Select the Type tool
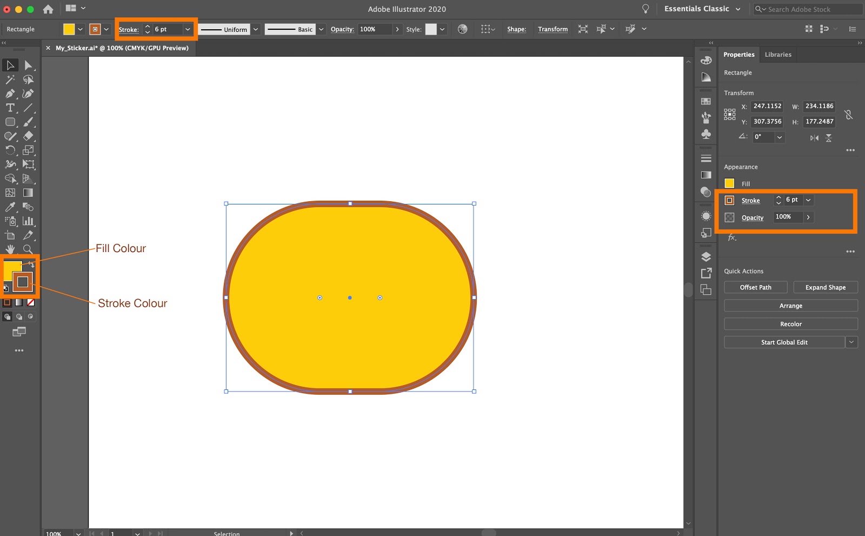The image size is (865, 536). 10,108
